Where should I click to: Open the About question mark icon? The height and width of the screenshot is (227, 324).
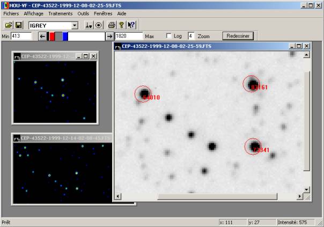click(121, 25)
